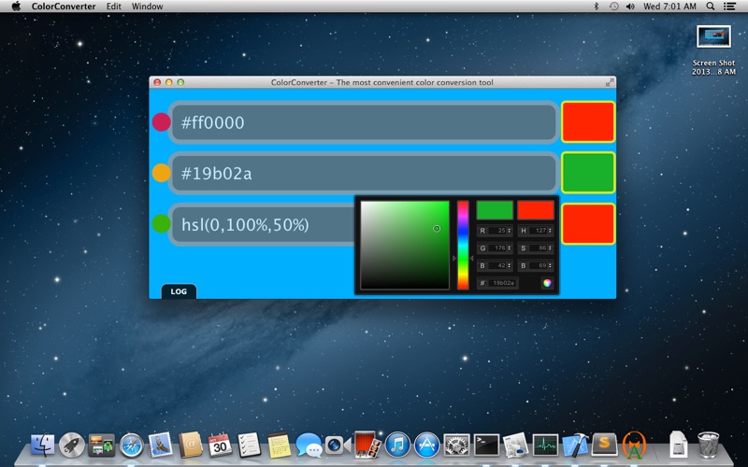Open Photo Booth in the Dock
Screen dimensions: 748x467
click(367, 445)
